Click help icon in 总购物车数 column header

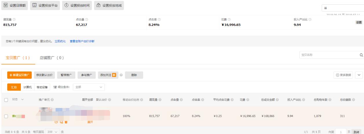(330, 100)
